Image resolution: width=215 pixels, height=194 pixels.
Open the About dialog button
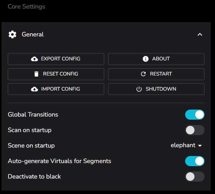click(156, 59)
